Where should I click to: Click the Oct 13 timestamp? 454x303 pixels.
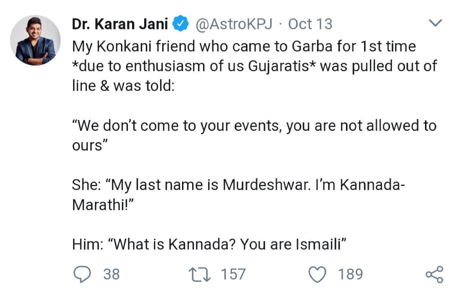pos(310,24)
